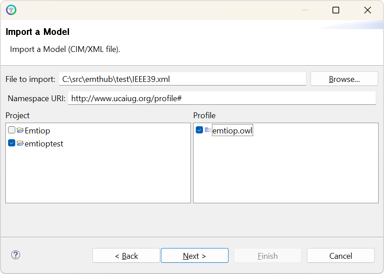Click the Emtiop project folder icon

(x=20, y=130)
